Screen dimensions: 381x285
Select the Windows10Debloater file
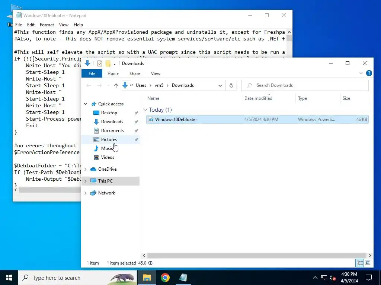click(257, 119)
